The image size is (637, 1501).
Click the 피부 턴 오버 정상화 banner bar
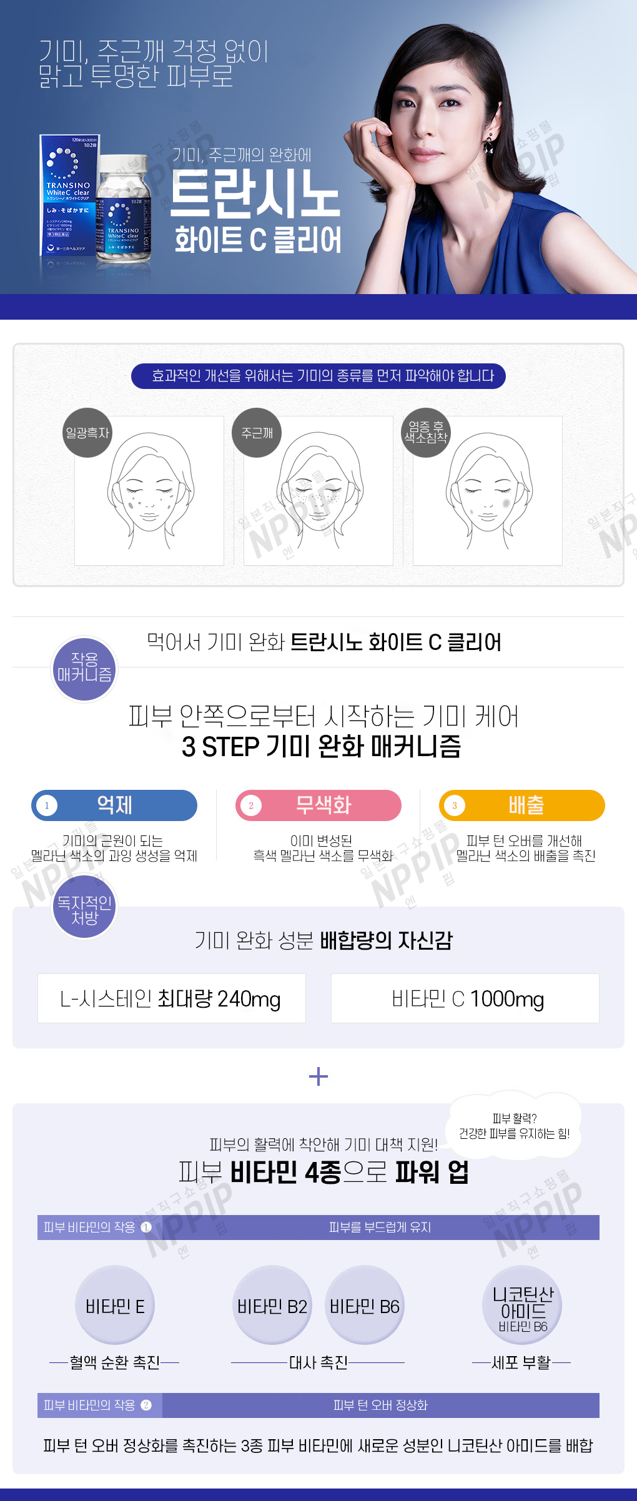pos(380,1405)
